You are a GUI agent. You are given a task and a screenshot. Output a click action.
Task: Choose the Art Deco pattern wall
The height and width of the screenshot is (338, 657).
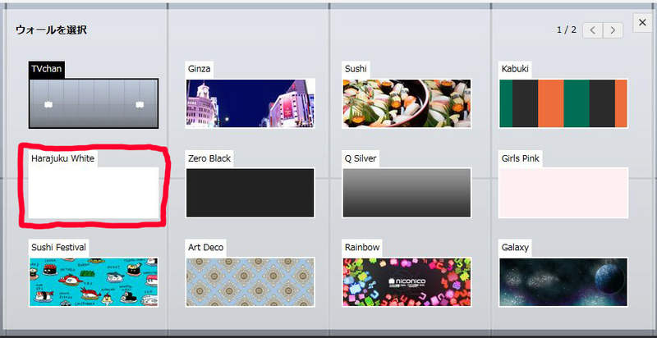click(x=250, y=282)
